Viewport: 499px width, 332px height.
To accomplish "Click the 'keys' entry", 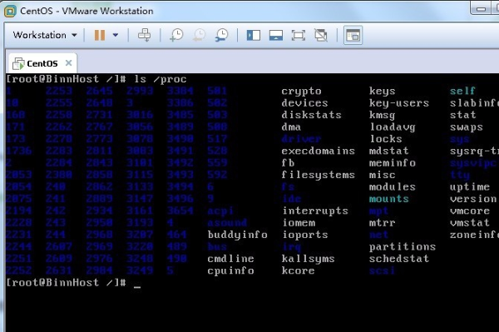I will 383,91.
